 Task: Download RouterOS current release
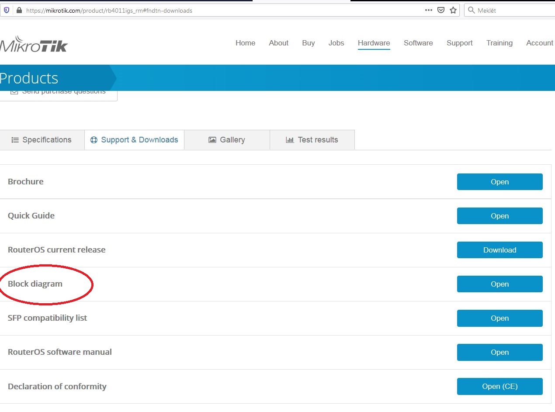(x=499, y=250)
